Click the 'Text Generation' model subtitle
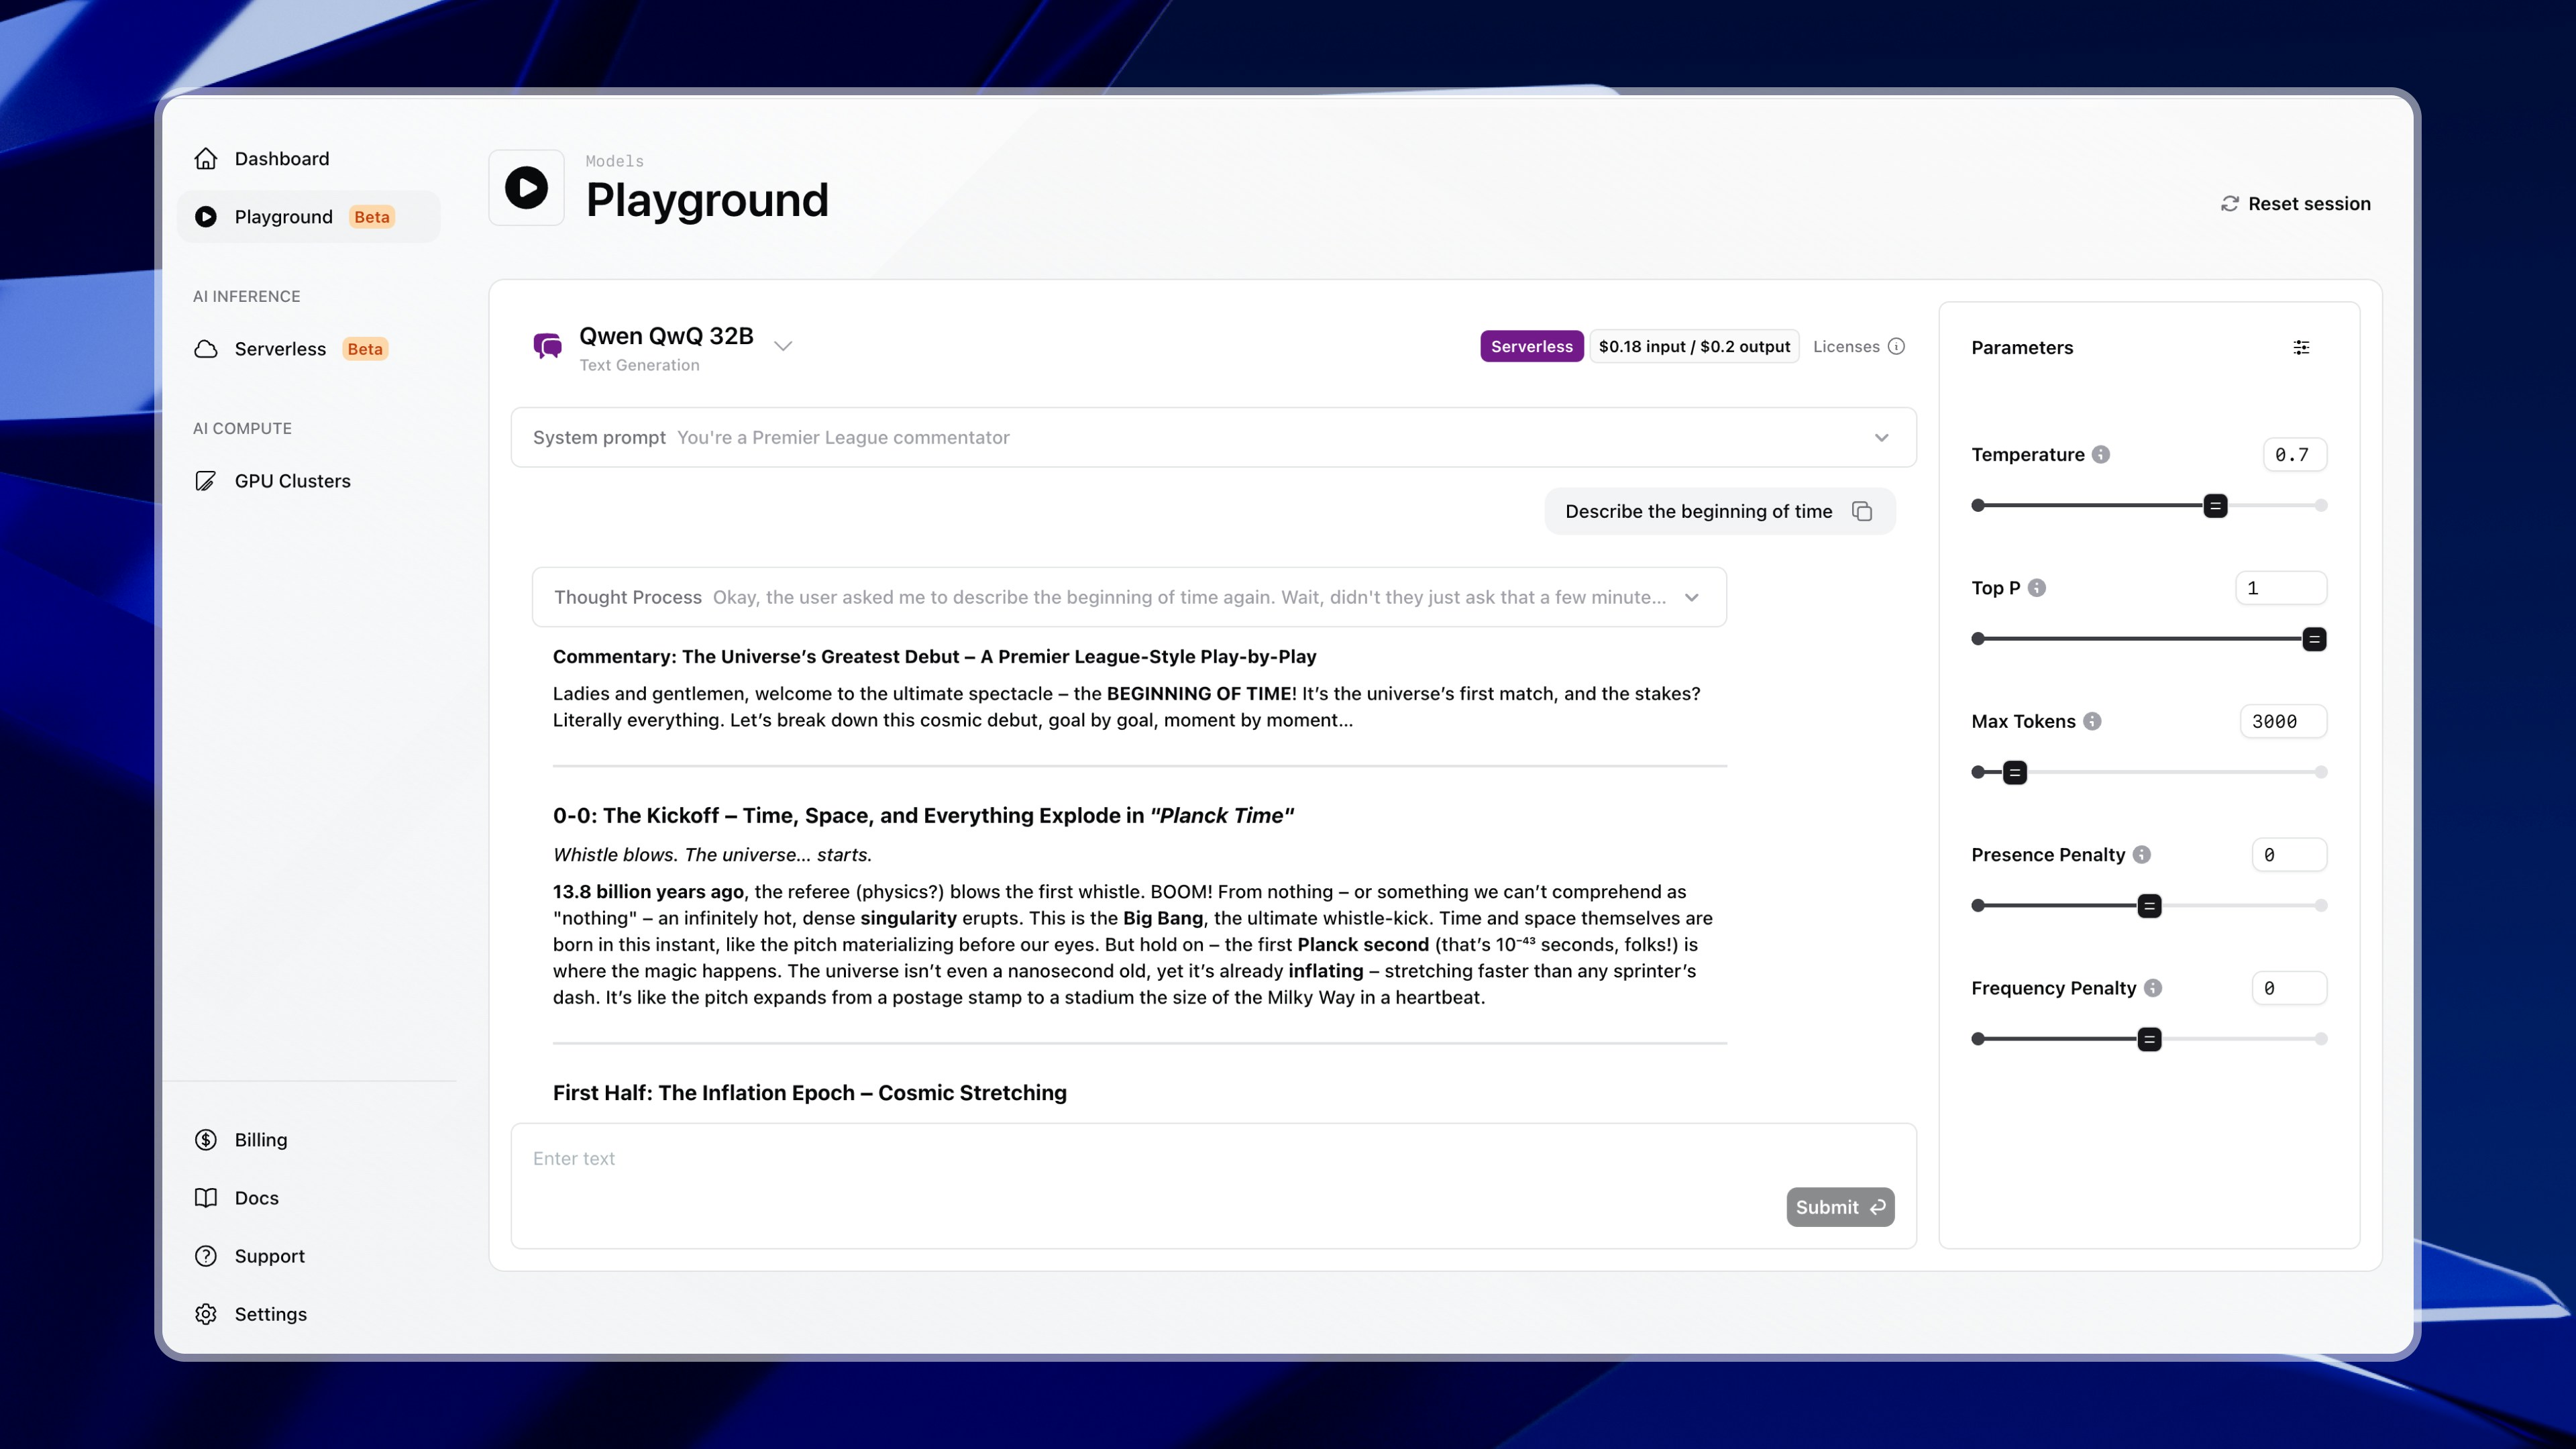Viewport: 2576px width, 1449px height. 639,365
